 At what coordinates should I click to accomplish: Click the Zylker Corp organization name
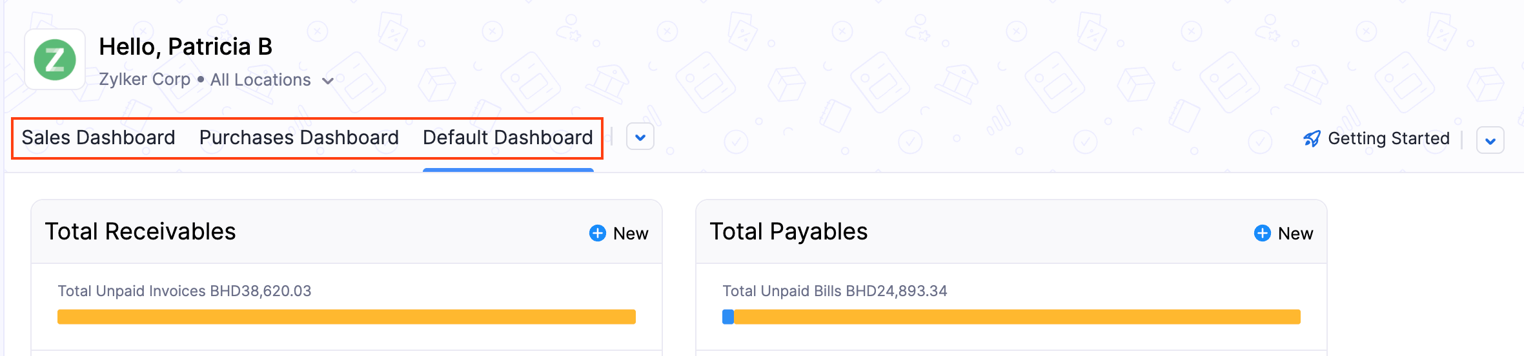coord(145,80)
